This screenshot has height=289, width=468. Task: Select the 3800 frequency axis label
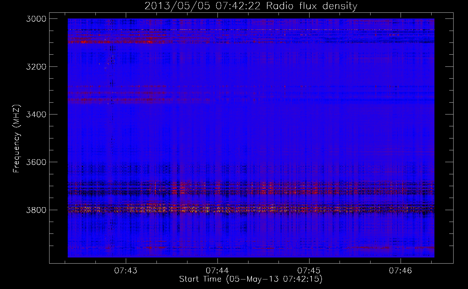(36, 210)
